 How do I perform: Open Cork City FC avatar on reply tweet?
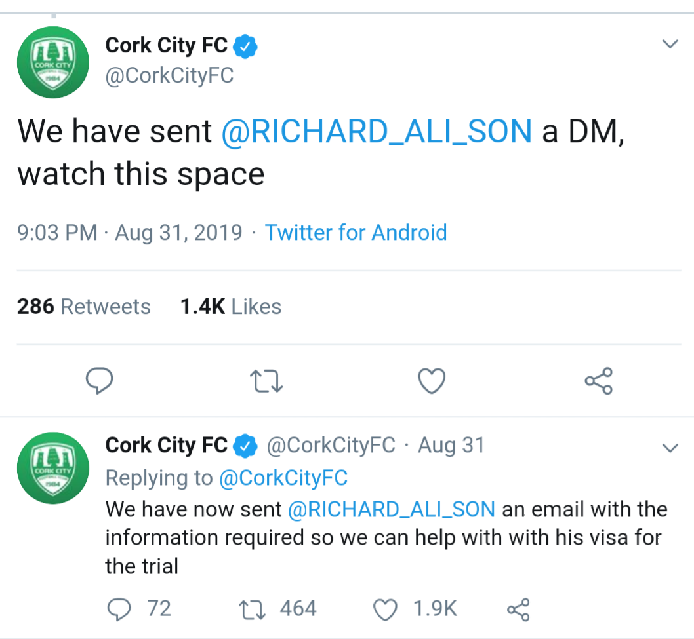(53, 468)
